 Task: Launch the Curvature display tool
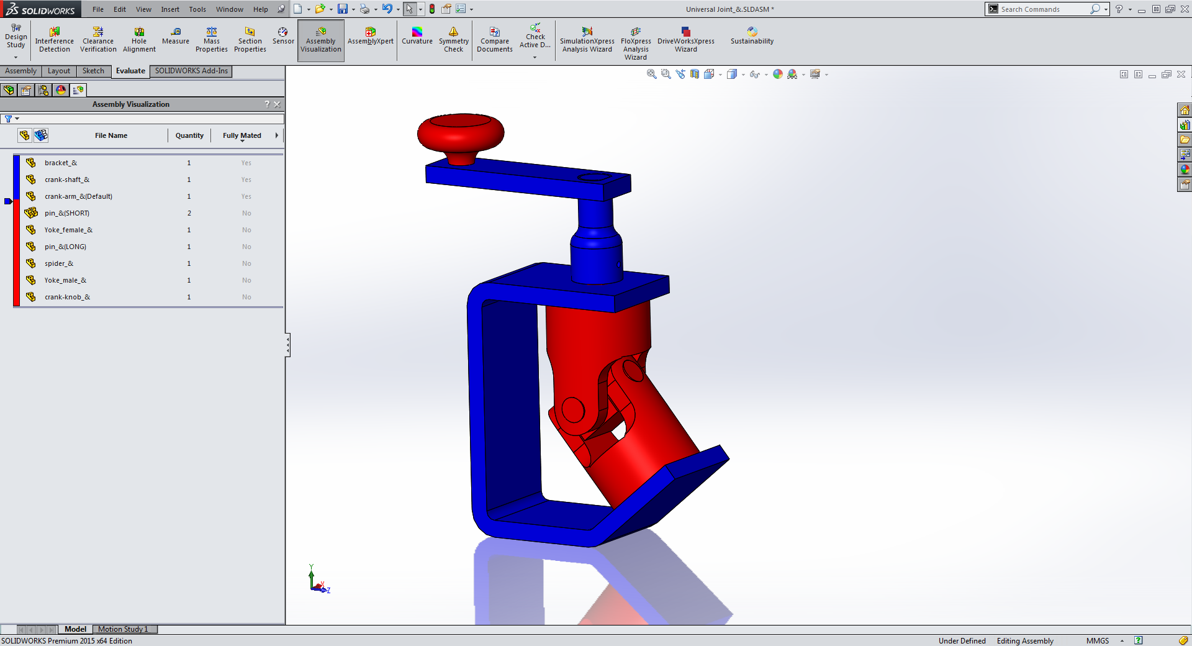[417, 36]
